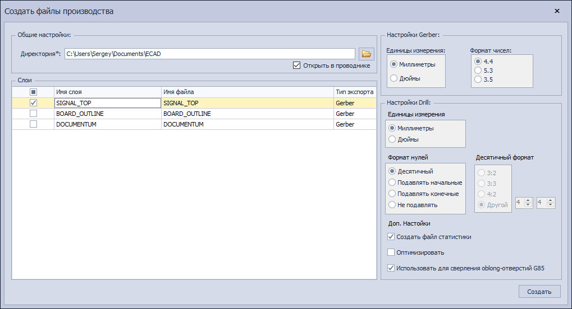Enable the Оптимизировать checkbox

click(x=391, y=252)
